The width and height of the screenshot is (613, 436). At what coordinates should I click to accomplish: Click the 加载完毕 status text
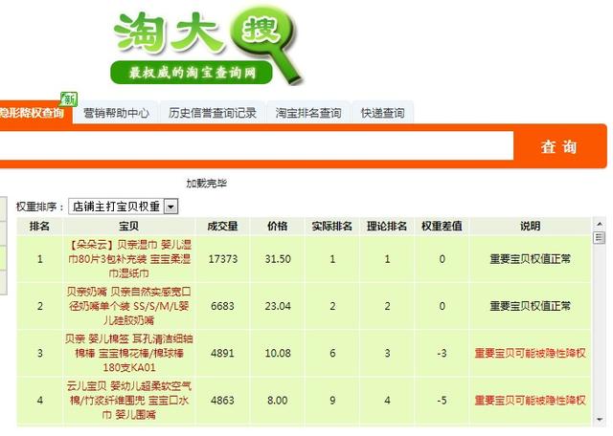click(x=207, y=183)
